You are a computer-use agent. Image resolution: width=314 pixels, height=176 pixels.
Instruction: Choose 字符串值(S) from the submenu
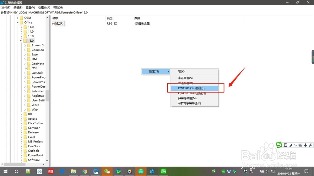click(x=194, y=78)
